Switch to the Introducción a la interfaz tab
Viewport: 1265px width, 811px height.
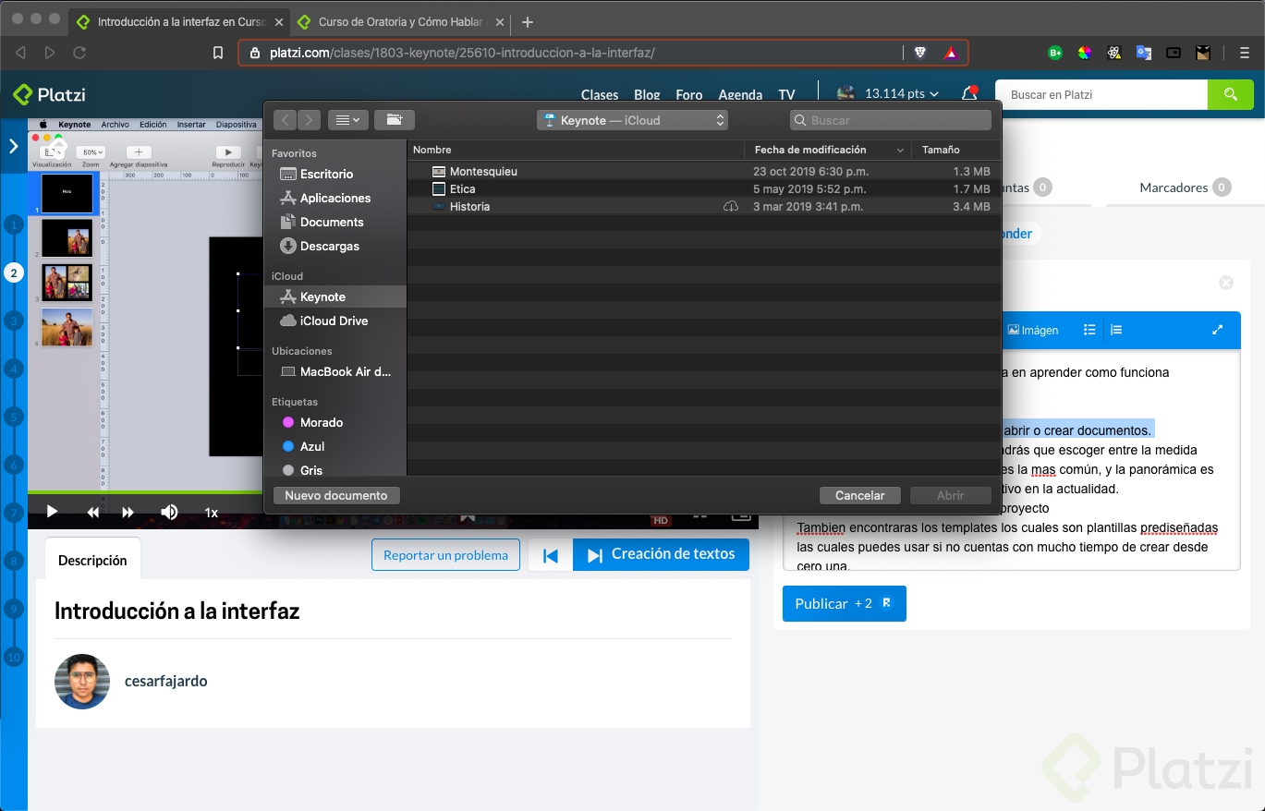point(181,21)
